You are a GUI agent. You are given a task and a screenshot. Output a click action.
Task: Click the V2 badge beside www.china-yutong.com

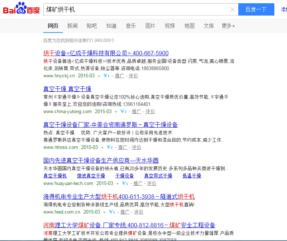(x=123, y=112)
